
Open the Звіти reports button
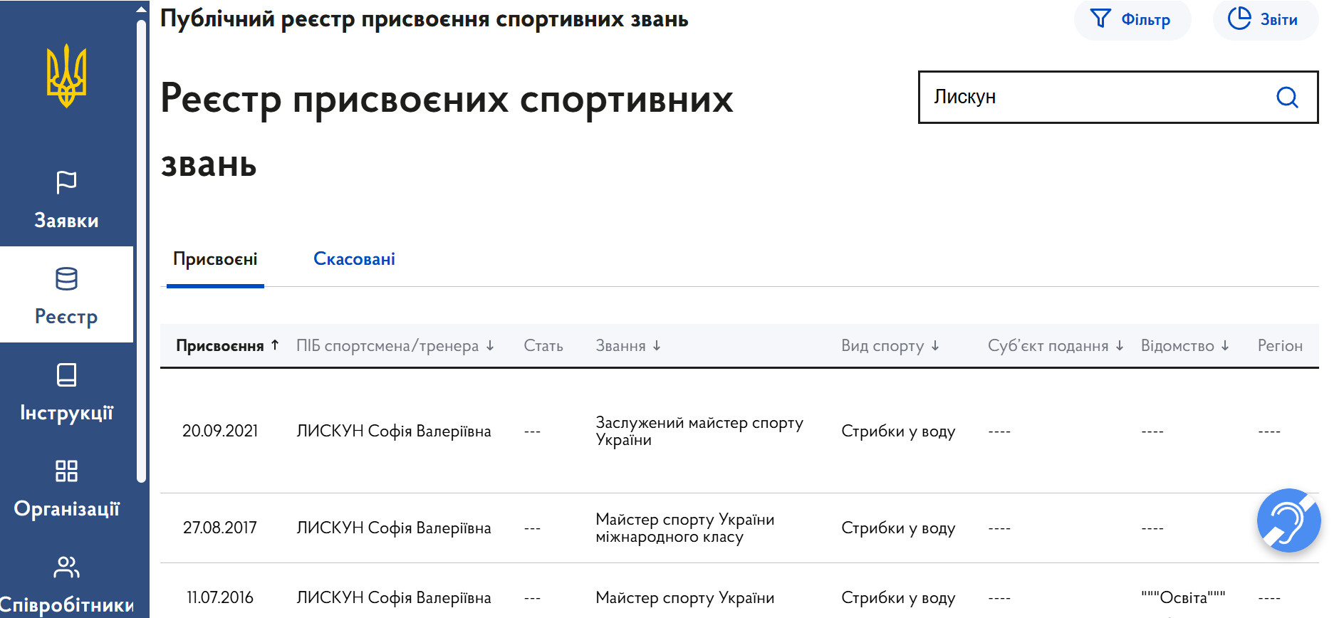click(1265, 20)
